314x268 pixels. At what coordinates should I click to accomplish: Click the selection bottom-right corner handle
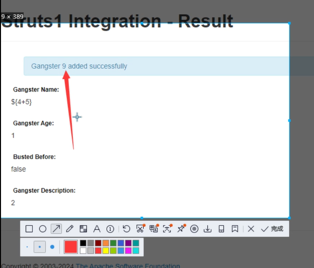point(289,218)
